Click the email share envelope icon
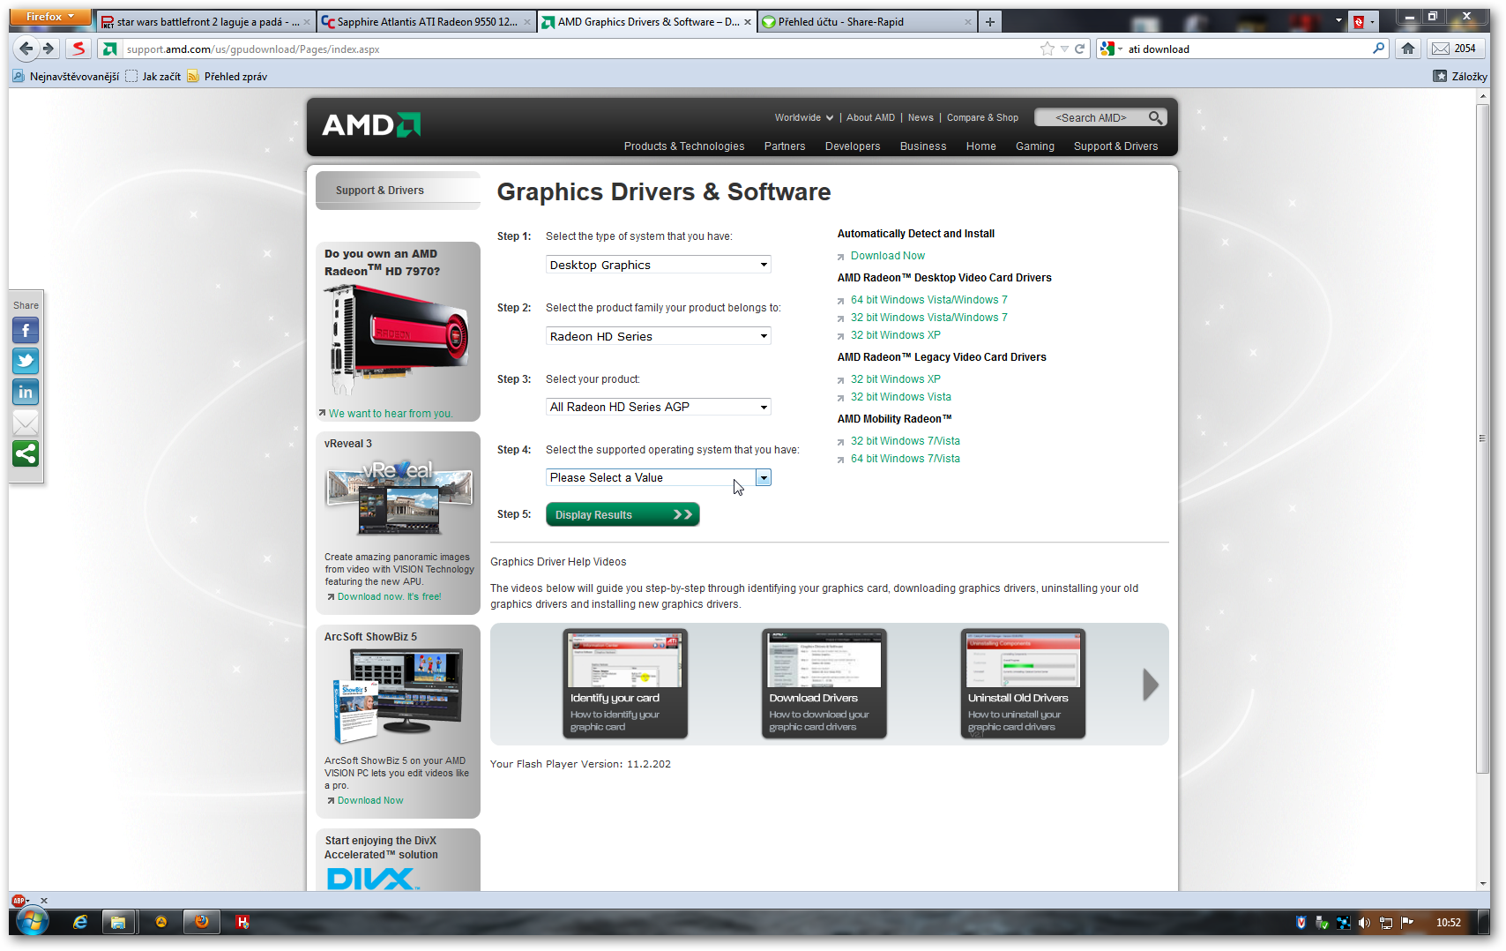The width and height of the screenshot is (1506, 951). [x=26, y=423]
